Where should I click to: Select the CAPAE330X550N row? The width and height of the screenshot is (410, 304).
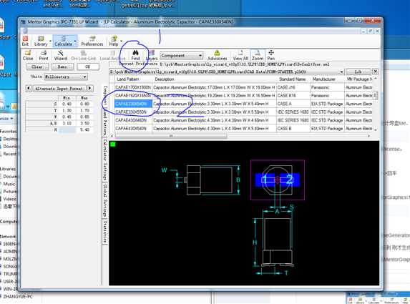click(x=243, y=112)
